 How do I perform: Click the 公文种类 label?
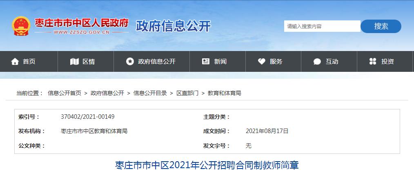pyautogui.click(x=32, y=145)
